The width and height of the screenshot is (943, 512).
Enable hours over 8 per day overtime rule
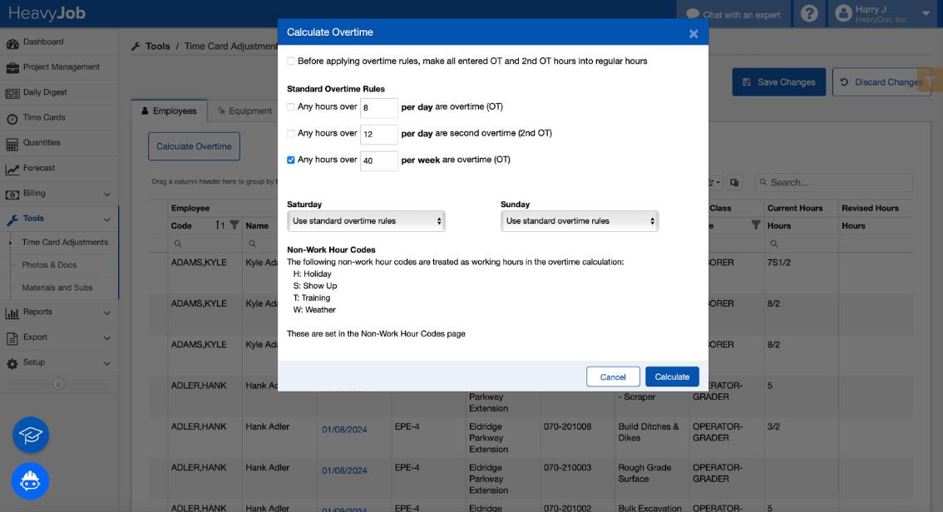coord(291,107)
